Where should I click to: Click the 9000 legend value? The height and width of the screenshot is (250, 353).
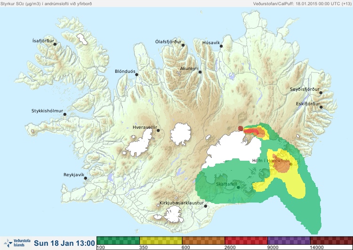(273, 248)
